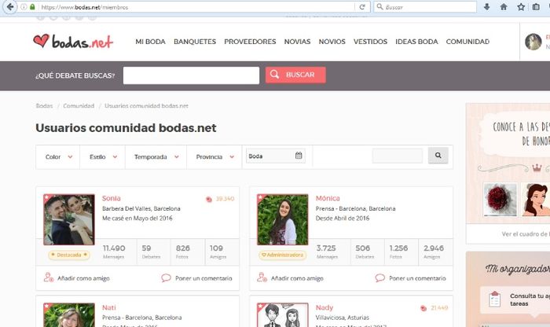
Task: Click the bodas.net heart logo
Action: 73,42
